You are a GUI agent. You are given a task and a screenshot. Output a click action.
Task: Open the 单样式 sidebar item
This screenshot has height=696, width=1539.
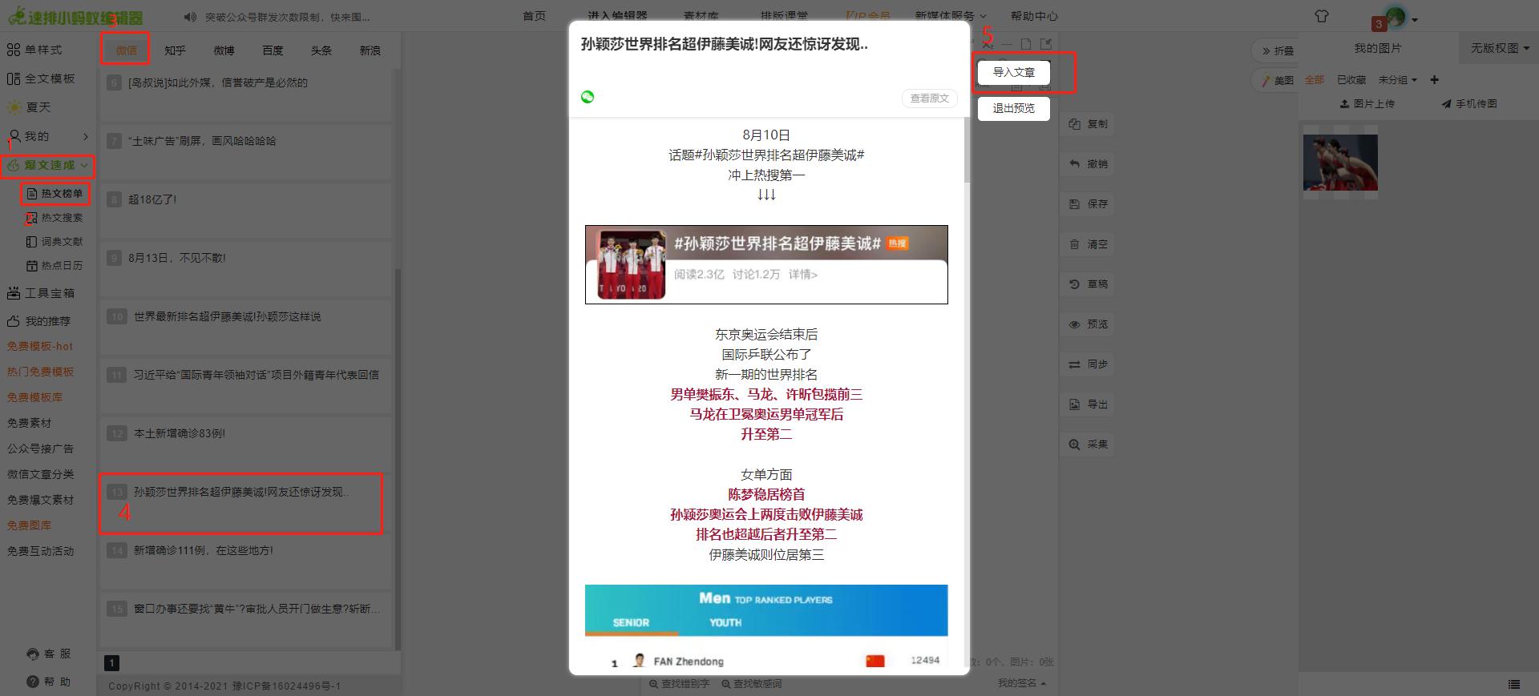click(x=34, y=50)
